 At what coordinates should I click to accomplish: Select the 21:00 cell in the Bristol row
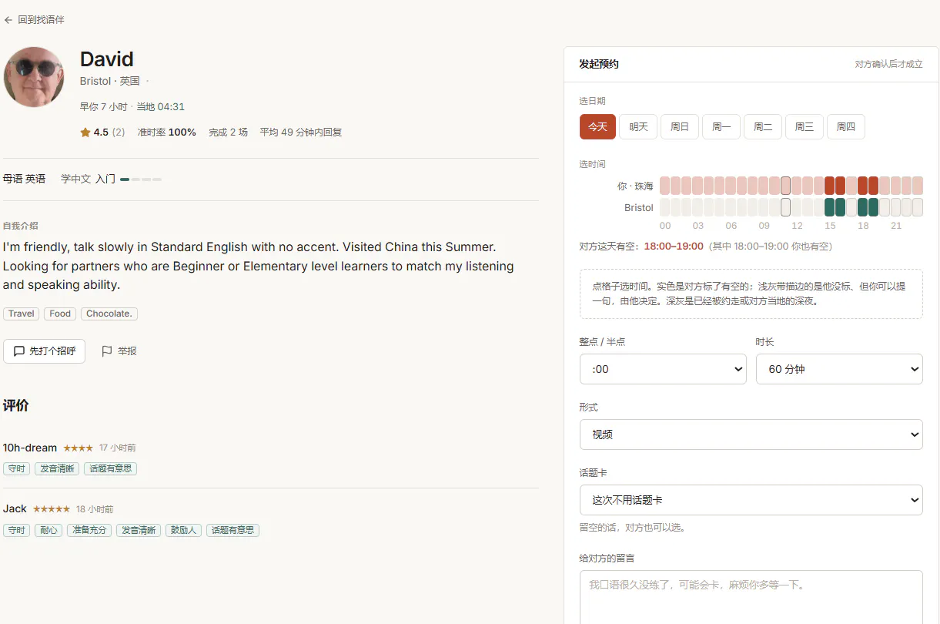pyautogui.click(x=896, y=207)
